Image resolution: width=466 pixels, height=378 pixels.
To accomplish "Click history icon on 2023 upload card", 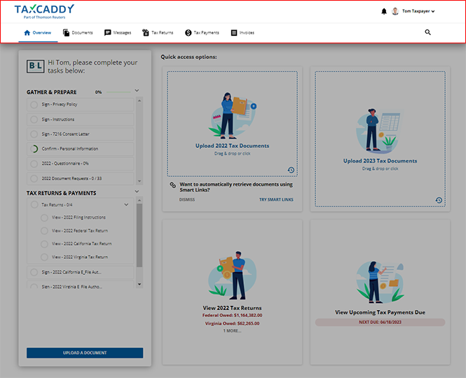I will tap(439, 200).
